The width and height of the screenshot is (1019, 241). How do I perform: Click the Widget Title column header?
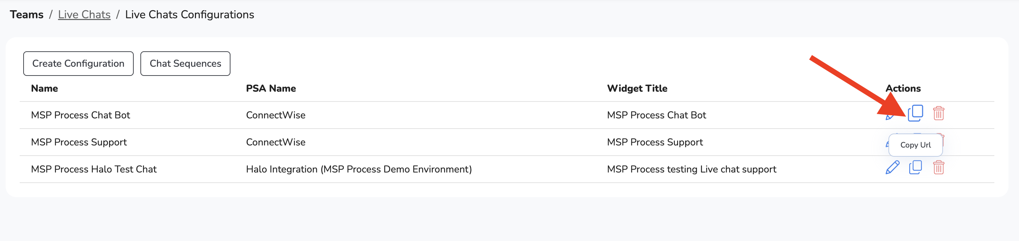[x=637, y=89]
